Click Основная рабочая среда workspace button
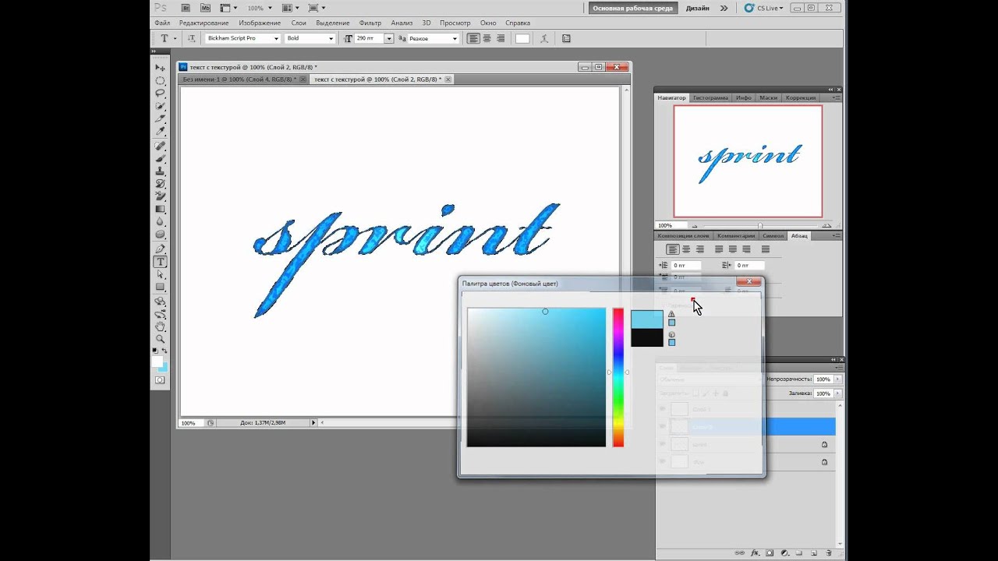The image size is (998, 561). coord(632,8)
